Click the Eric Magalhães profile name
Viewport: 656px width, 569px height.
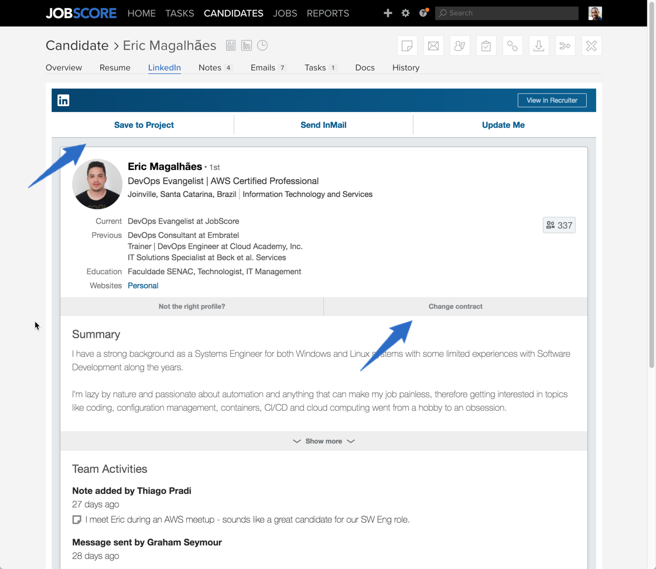(165, 166)
